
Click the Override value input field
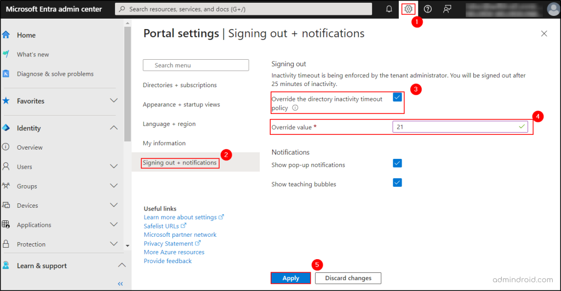pos(455,127)
